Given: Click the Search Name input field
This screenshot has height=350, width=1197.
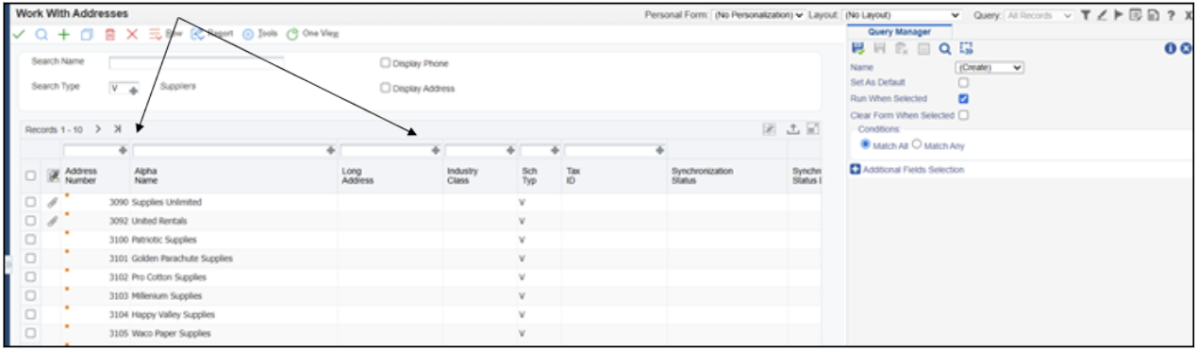Looking at the screenshot, I should pos(196,63).
